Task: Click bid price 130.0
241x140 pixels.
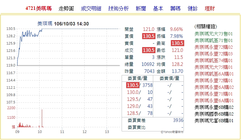Action: [x=133, y=92]
